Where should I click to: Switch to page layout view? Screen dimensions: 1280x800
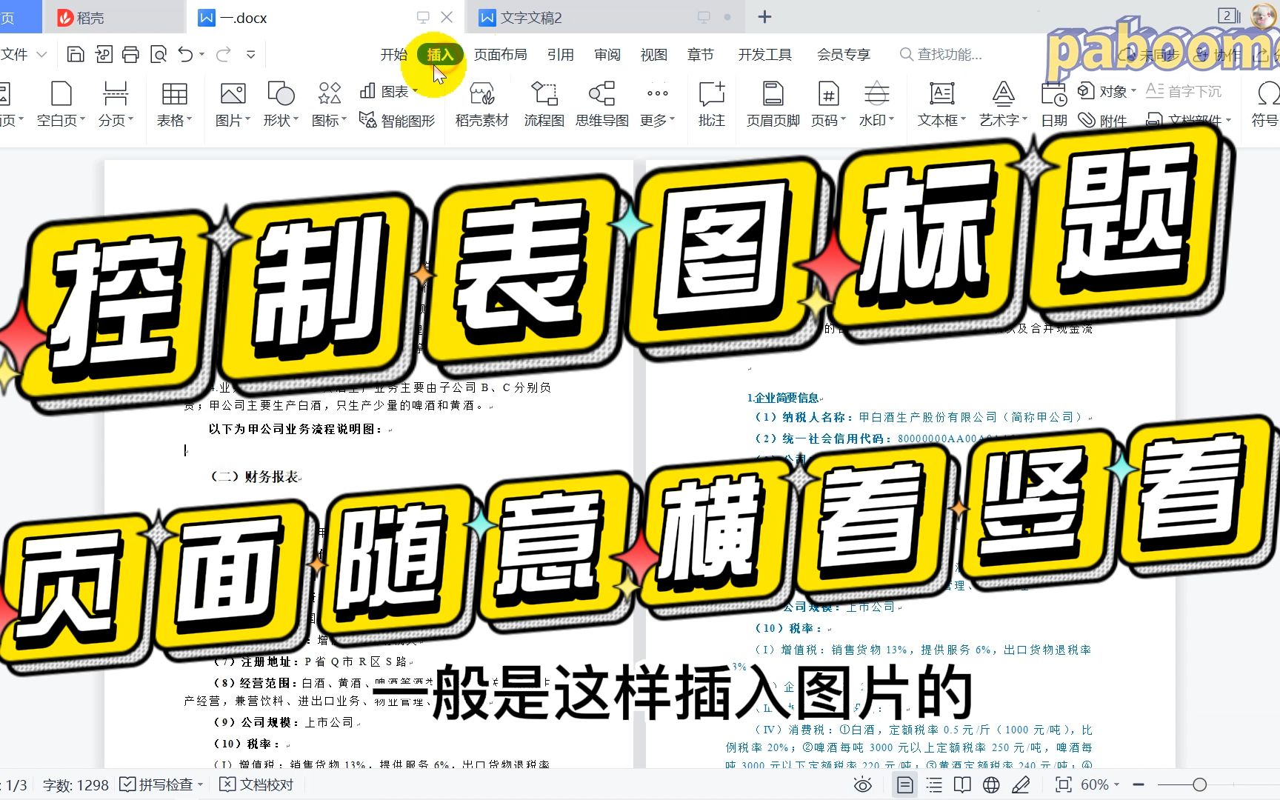pos(904,785)
